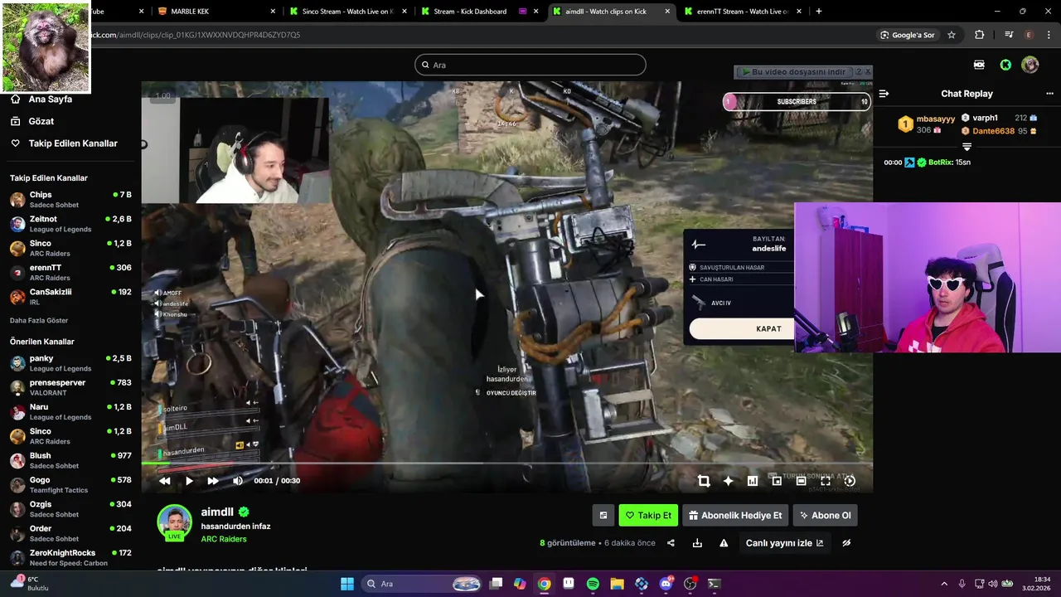Open Chips channel in sidebar
1061x597 pixels.
70,199
